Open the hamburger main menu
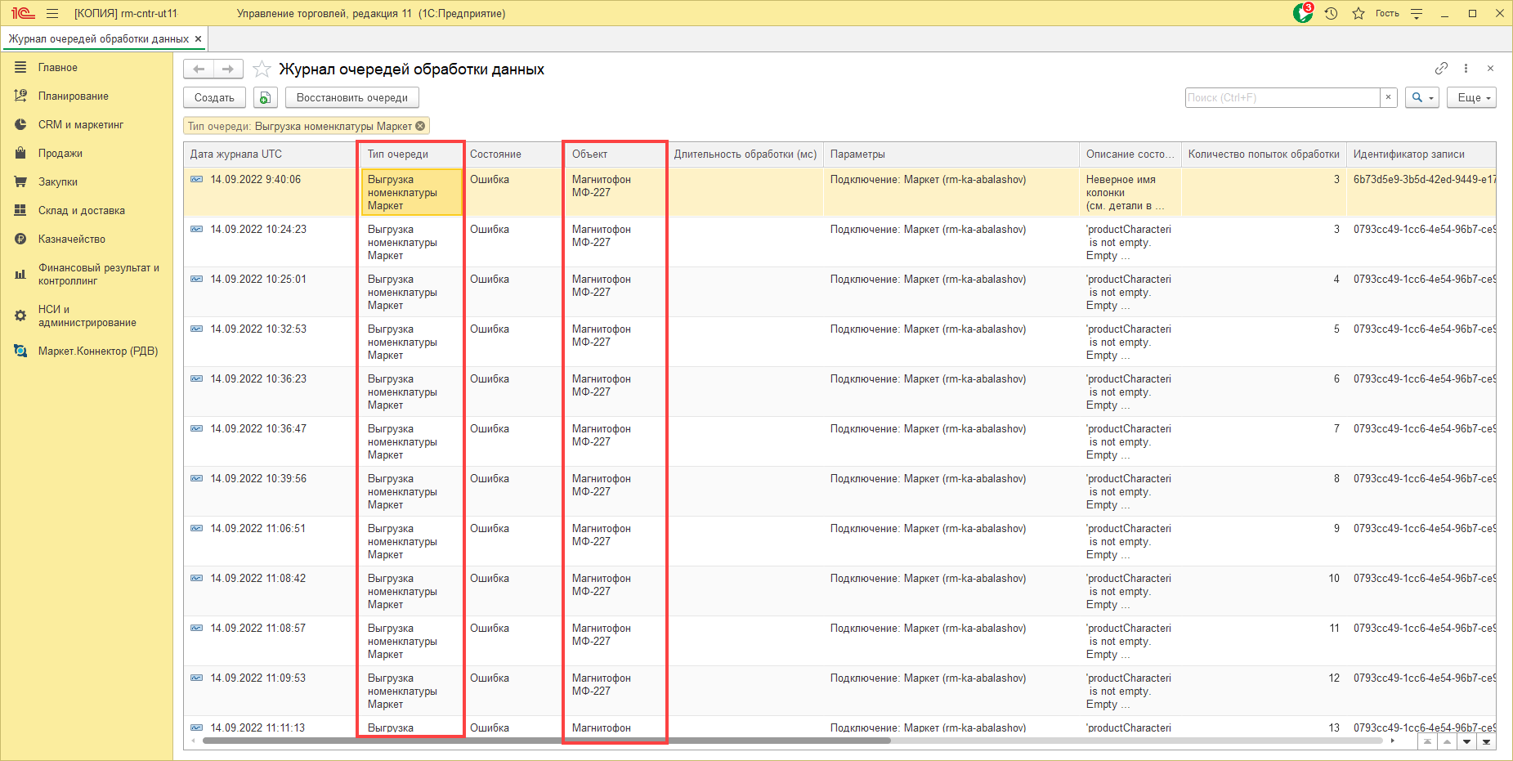The height and width of the screenshot is (761, 1513). 52,13
